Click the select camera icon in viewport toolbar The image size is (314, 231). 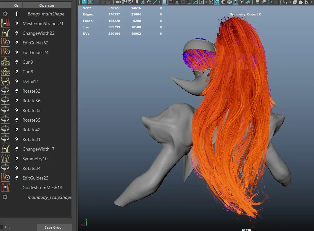pos(118,2)
